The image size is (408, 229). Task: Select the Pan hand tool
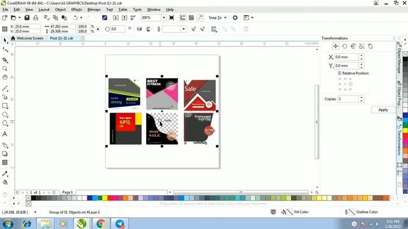point(4,78)
